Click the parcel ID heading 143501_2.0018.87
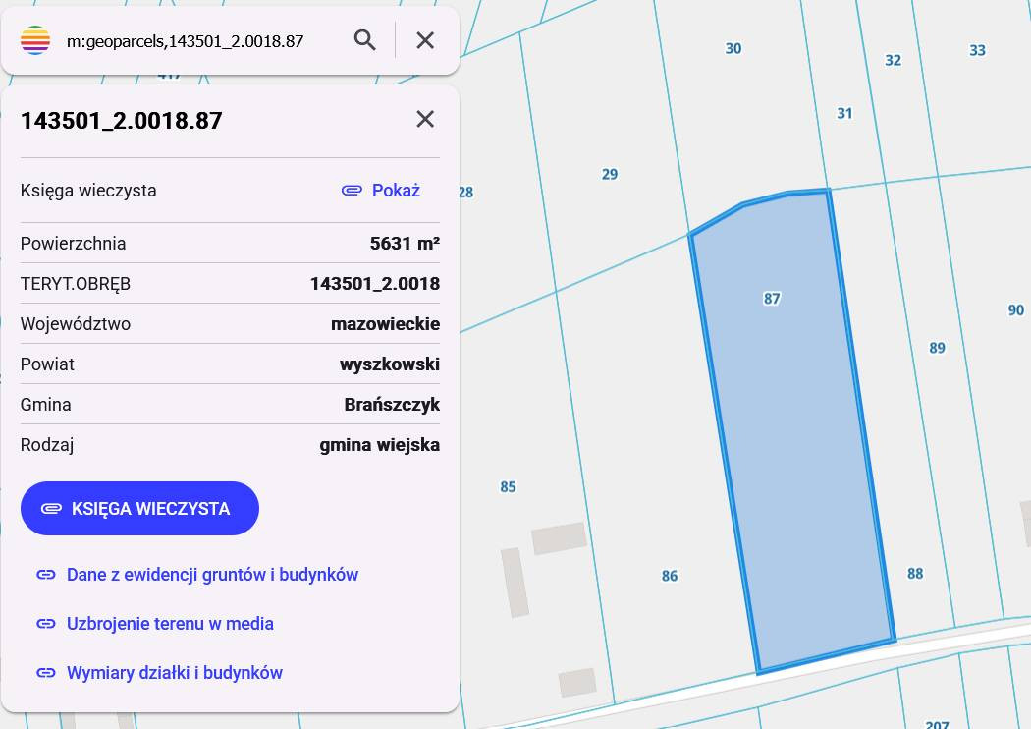This screenshot has height=729, width=1031. 122,121
